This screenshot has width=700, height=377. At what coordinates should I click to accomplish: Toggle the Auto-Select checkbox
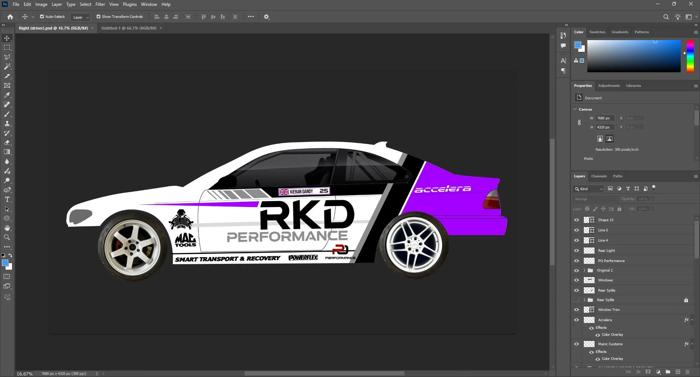42,17
